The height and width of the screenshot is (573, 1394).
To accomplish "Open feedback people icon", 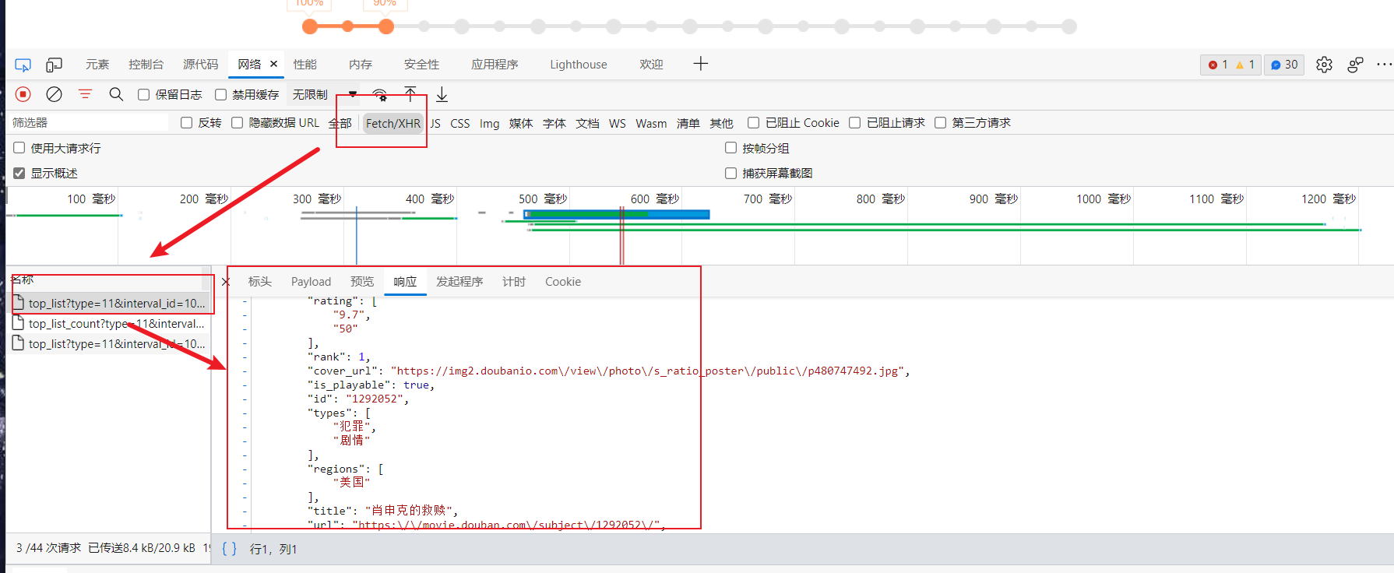I will (1355, 65).
